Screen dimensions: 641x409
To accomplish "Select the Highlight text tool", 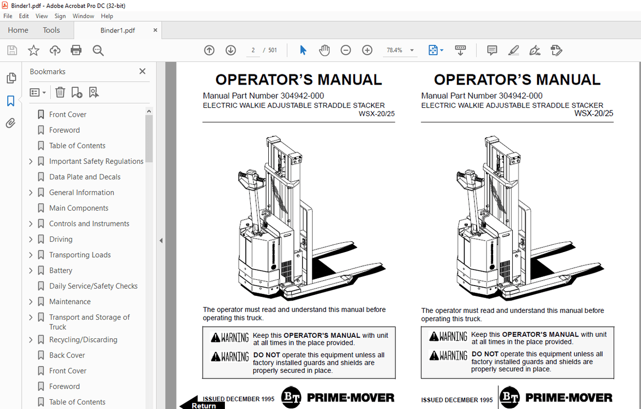I will 513,50.
